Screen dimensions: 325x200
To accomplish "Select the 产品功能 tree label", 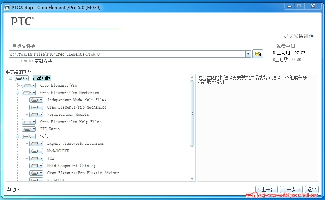I will point(42,78).
